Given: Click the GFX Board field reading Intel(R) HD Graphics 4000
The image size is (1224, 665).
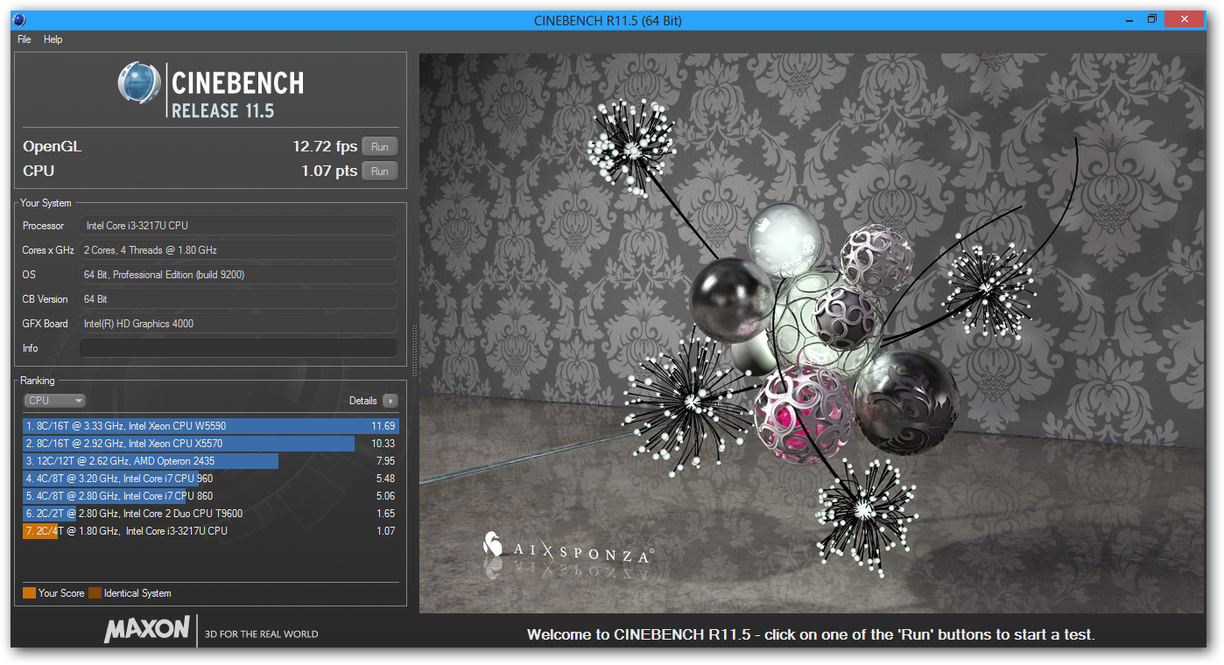Looking at the screenshot, I should click(238, 324).
